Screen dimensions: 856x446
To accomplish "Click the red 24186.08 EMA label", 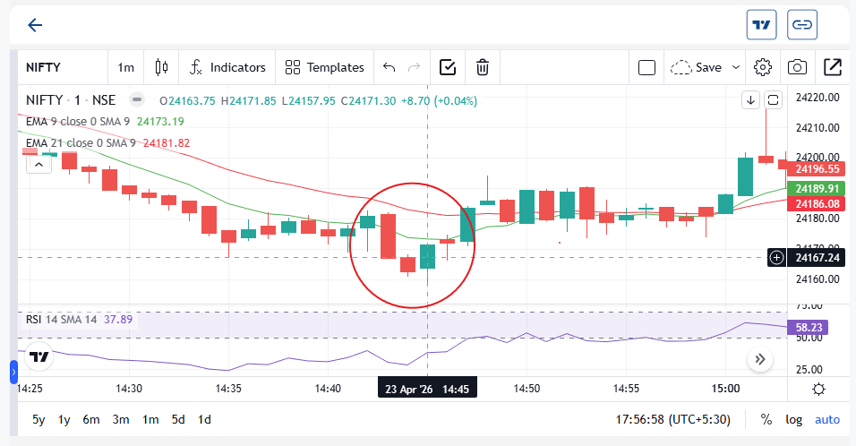I will click(x=816, y=204).
